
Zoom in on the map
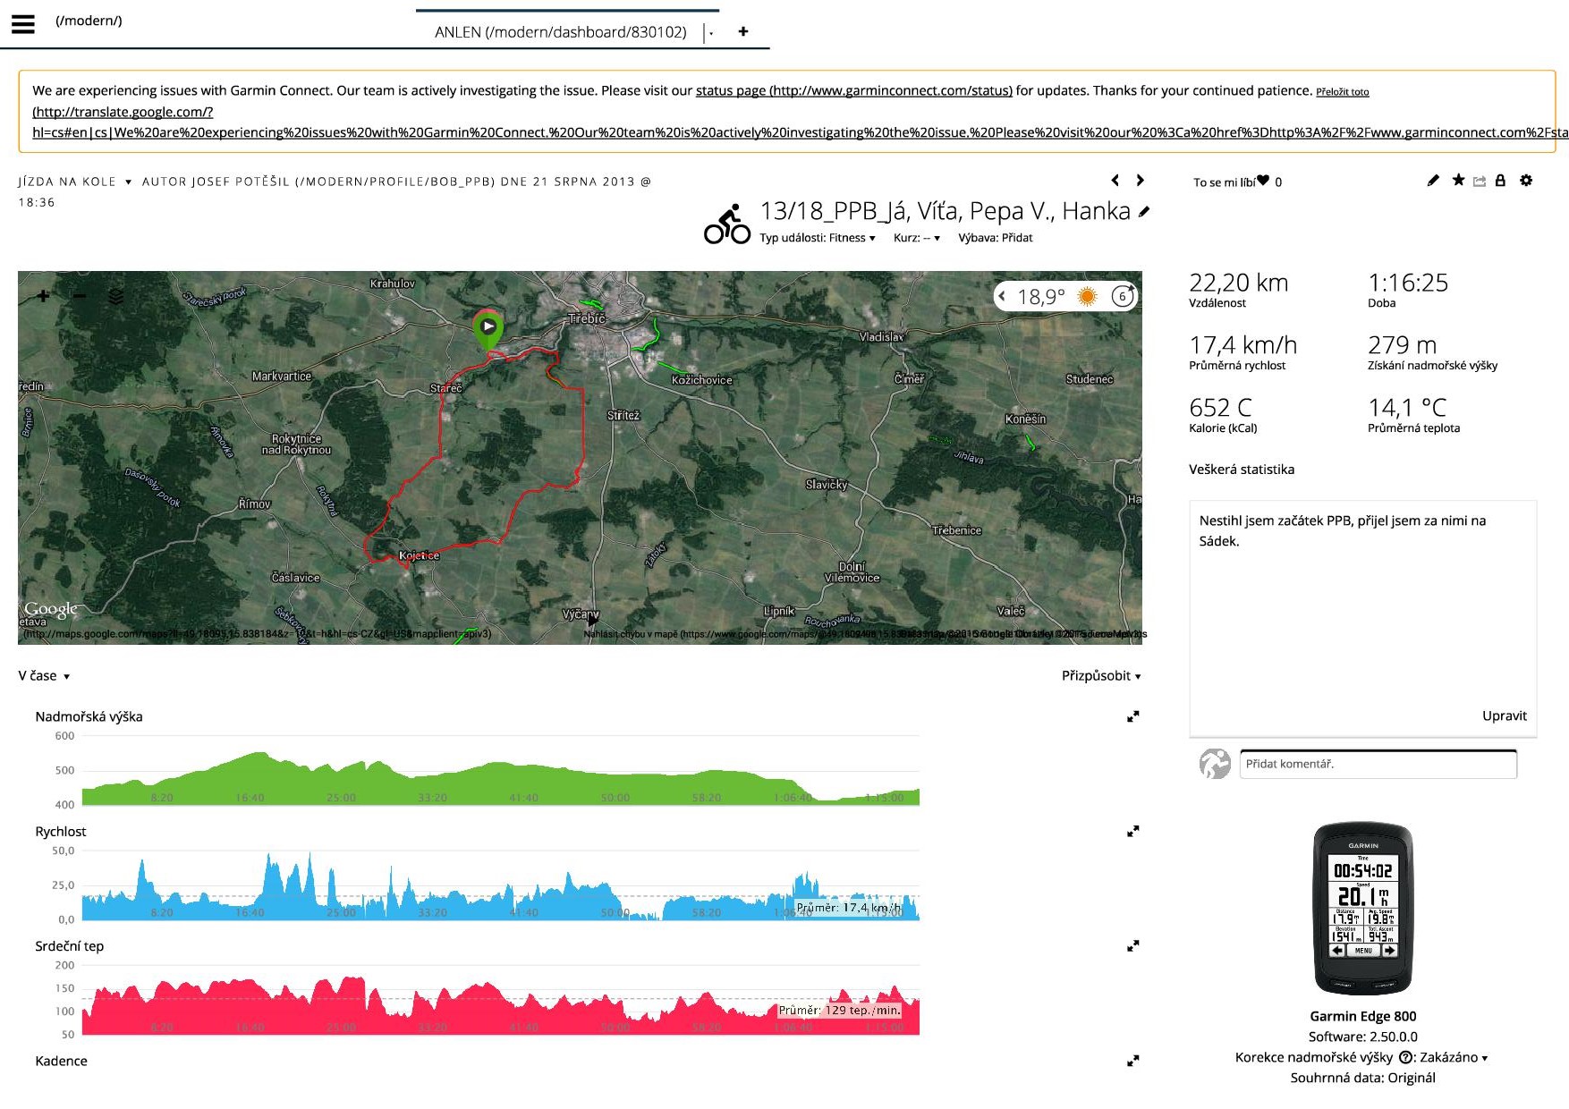pos(43,296)
